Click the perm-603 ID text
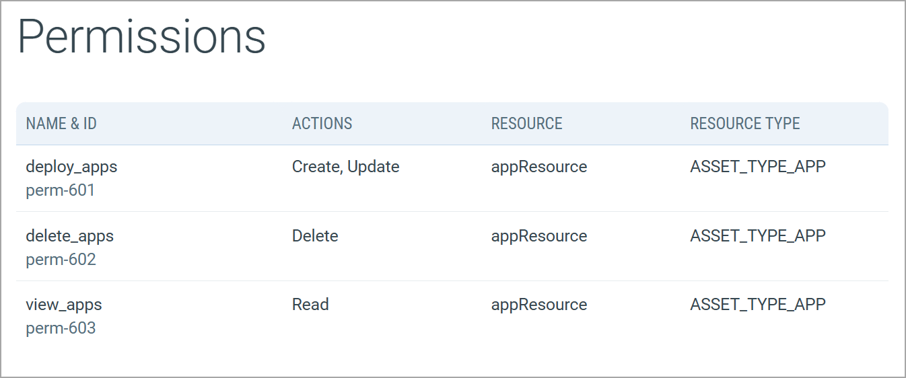The height and width of the screenshot is (378, 906). (x=61, y=328)
